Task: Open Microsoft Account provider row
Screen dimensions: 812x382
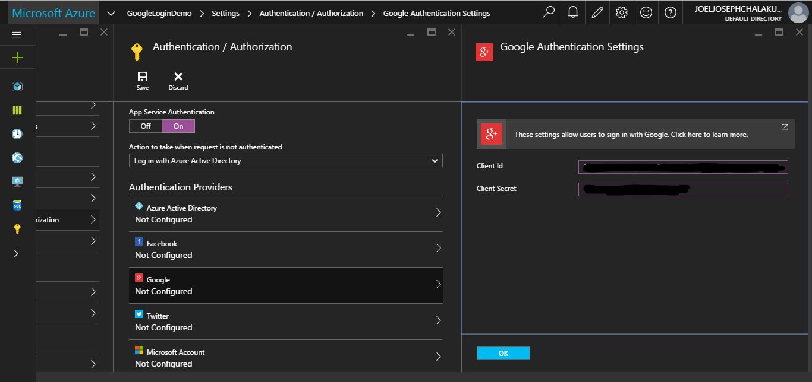Action: (286, 357)
